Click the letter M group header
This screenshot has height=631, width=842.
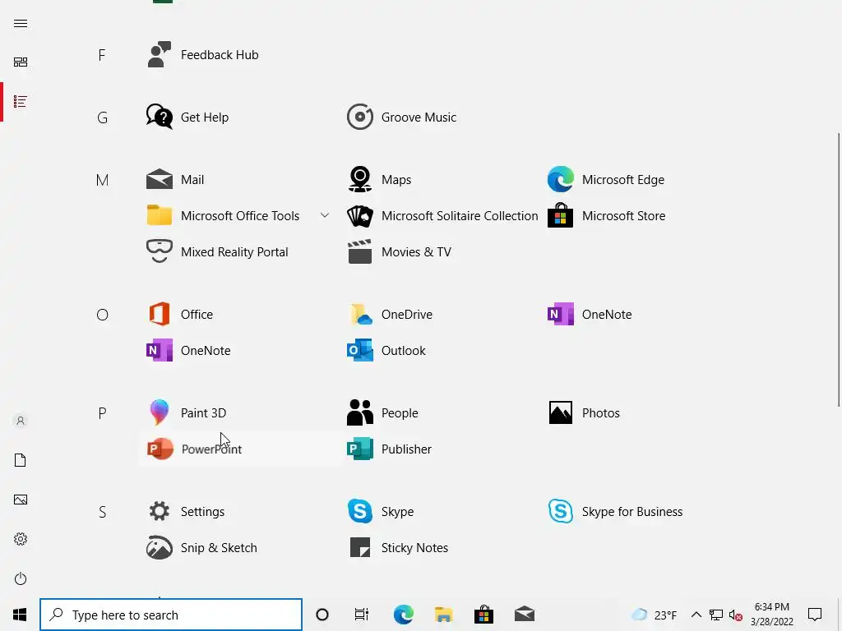(x=102, y=180)
